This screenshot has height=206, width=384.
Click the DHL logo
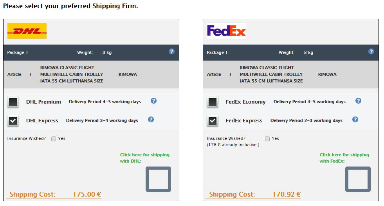[x=27, y=31]
